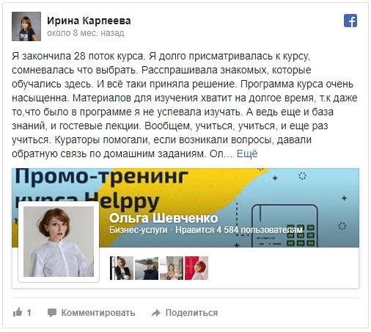
Task: Click the thumbs-up like icon
Action: [x=18, y=312]
